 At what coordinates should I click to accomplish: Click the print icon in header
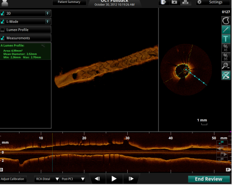185,2
